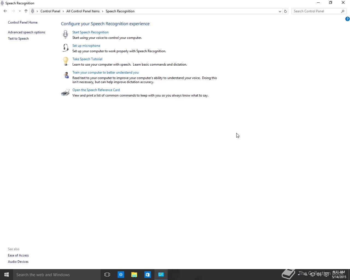Go to Control Panel Home
The height and width of the screenshot is (280, 350).
(x=23, y=22)
